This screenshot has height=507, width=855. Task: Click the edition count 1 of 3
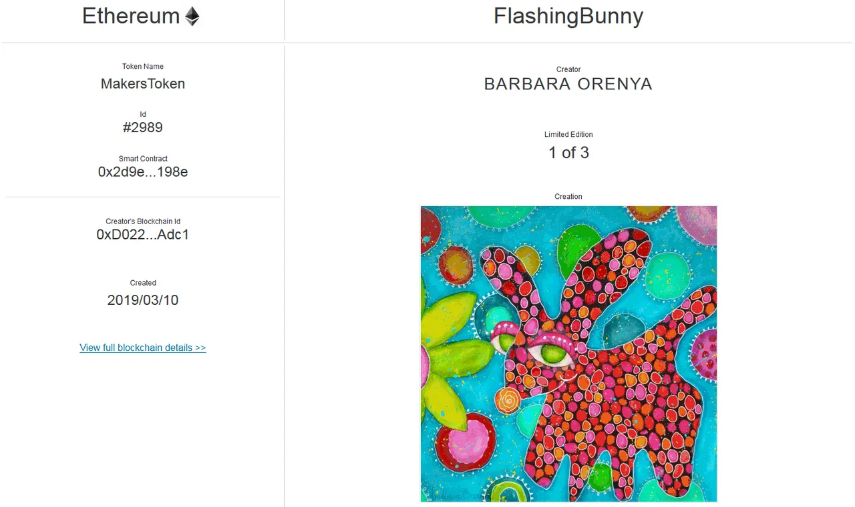click(x=568, y=153)
